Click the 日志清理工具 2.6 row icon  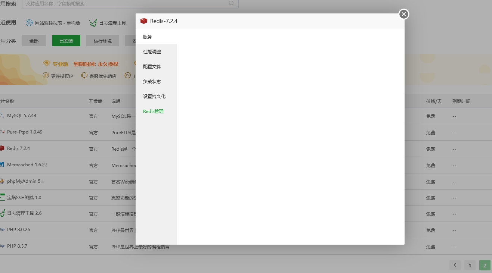pos(2,213)
